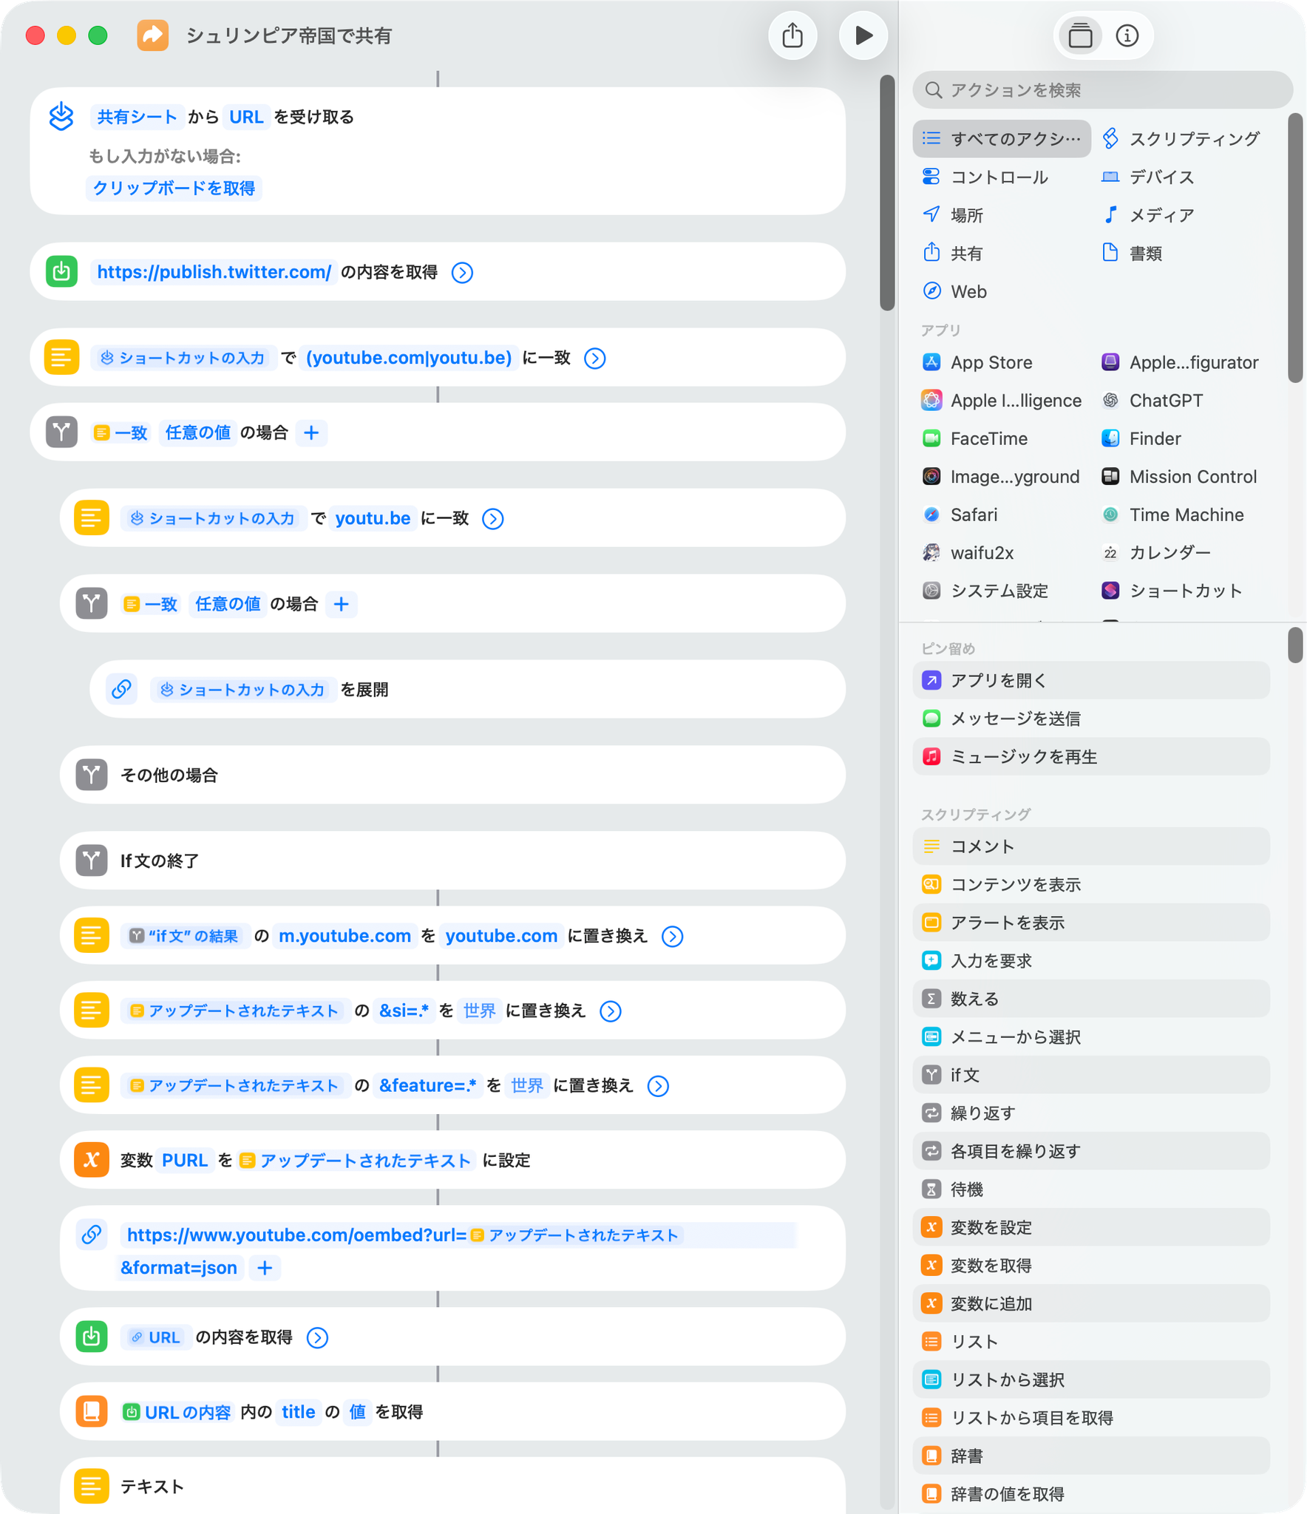Image resolution: width=1307 pixels, height=1514 pixels.
Task: Add the 辞書の値を取得 action
Action: point(1091,1494)
